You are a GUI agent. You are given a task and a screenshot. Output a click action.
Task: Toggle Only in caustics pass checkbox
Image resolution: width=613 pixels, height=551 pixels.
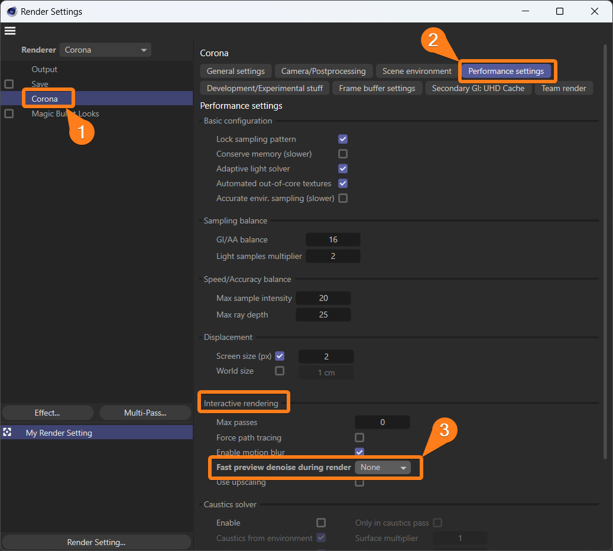[x=438, y=523]
